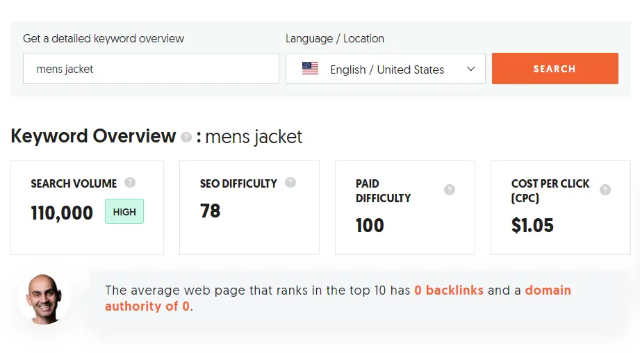
Task: Click SEO Difficulty help icon
Action: (290, 183)
